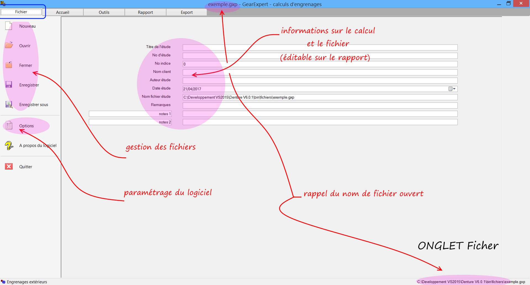The width and height of the screenshot is (530, 285).
Task: Click the Enregistrer sous icon
Action: click(x=9, y=104)
